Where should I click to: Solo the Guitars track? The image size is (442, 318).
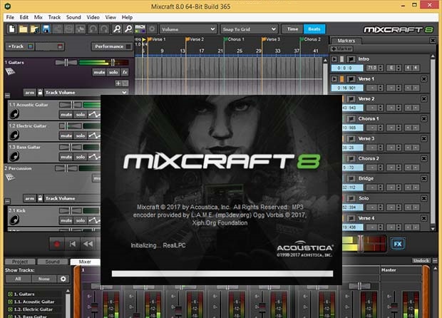(x=113, y=73)
